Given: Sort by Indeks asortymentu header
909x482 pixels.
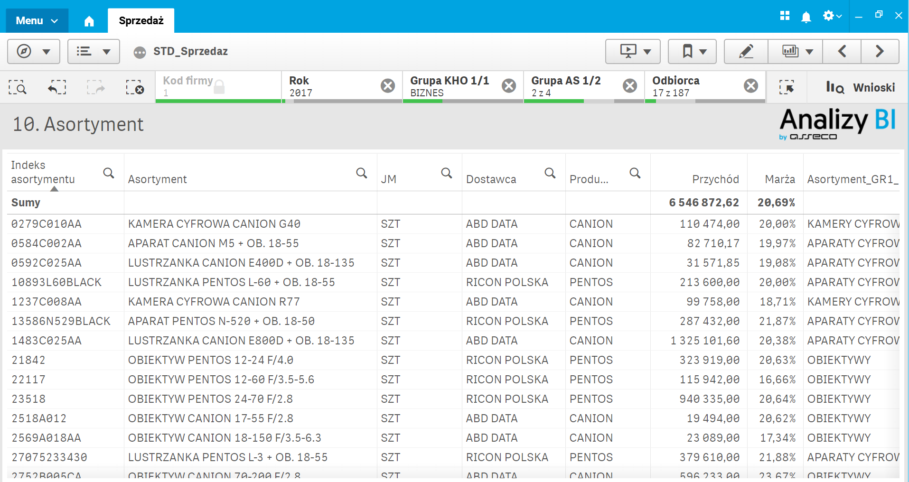Looking at the screenshot, I should click(x=43, y=172).
